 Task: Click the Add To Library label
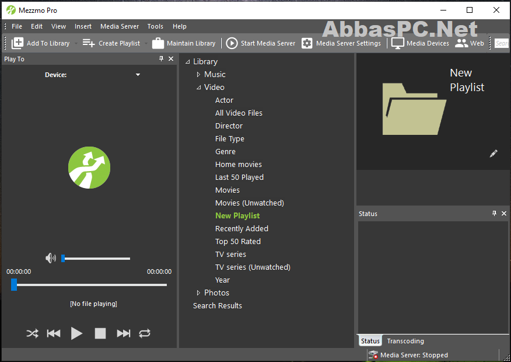point(48,43)
